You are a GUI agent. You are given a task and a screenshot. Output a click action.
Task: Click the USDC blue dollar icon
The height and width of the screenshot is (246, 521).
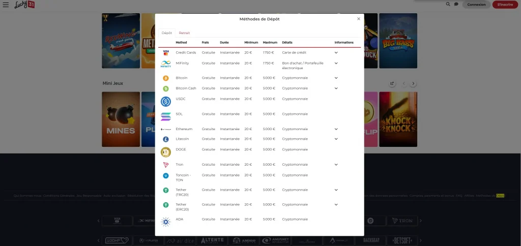click(166, 102)
